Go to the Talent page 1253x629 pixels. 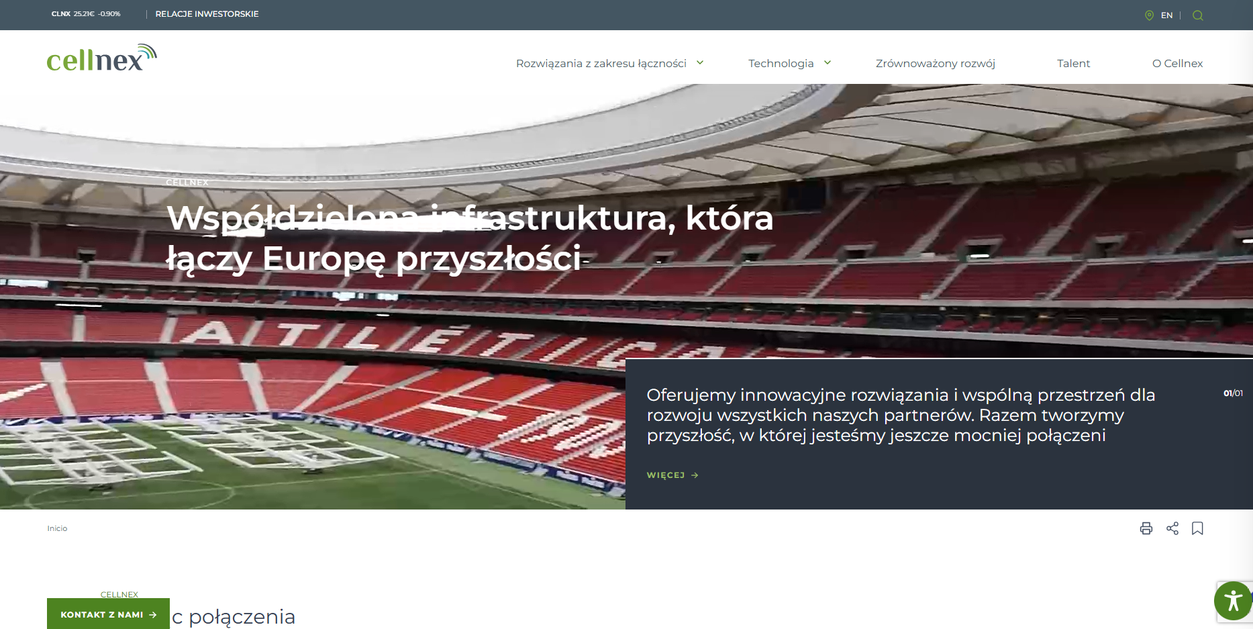point(1073,63)
